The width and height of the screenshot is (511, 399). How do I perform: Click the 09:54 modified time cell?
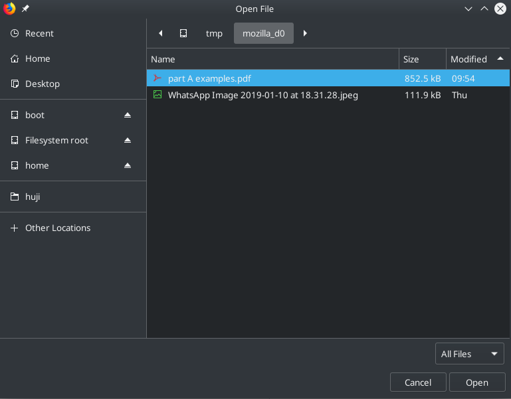(x=463, y=78)
